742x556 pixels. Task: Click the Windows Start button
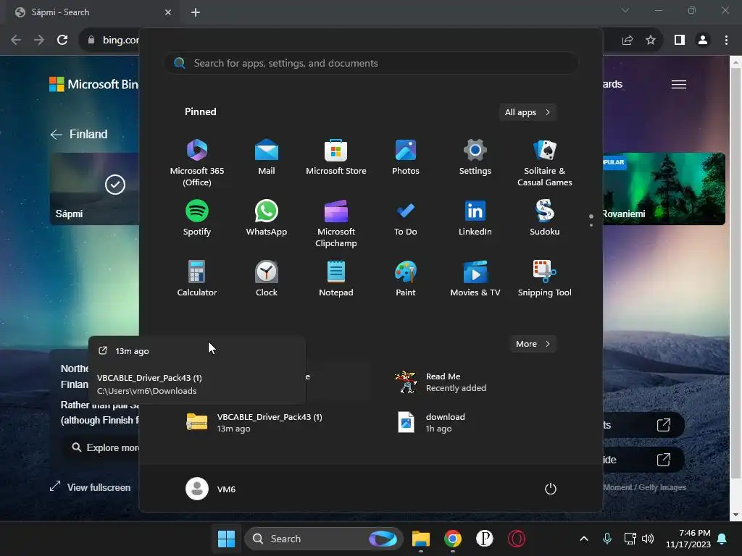click(226, 539)
